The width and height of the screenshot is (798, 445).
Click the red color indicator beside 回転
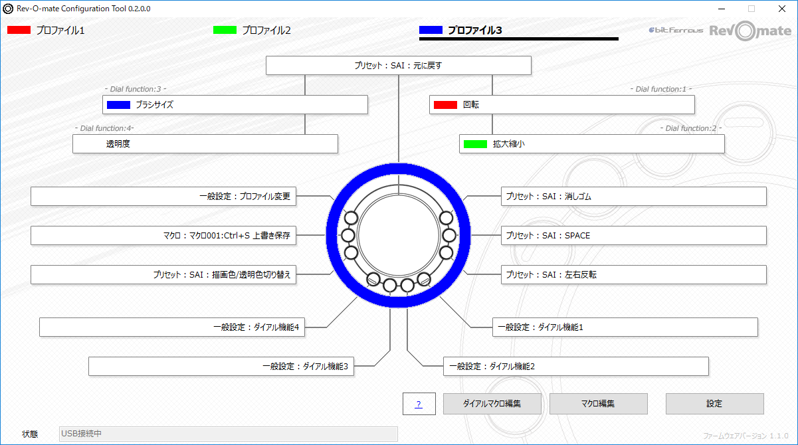click(445, 104)
